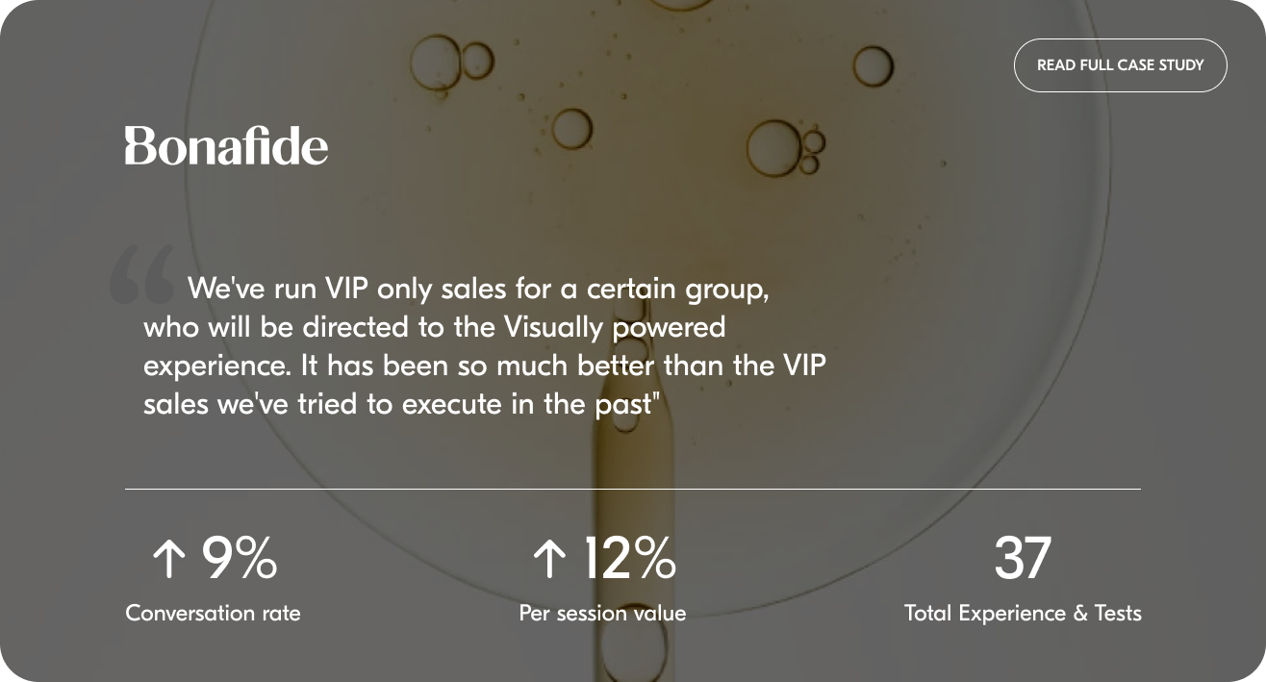
Task: Click the last quote line ending "in the past"
Action: click(x=403, y=404)
